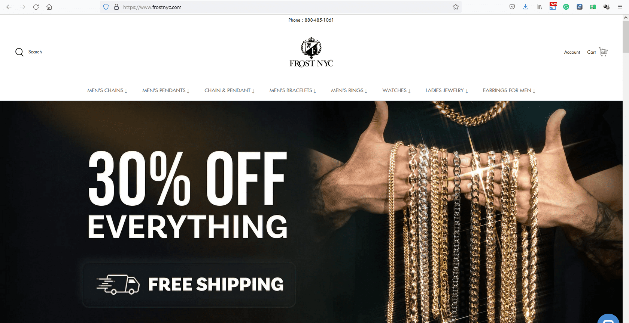629x323 pixels.
Task: Go to the browser home page
Action: pos(49,7)
